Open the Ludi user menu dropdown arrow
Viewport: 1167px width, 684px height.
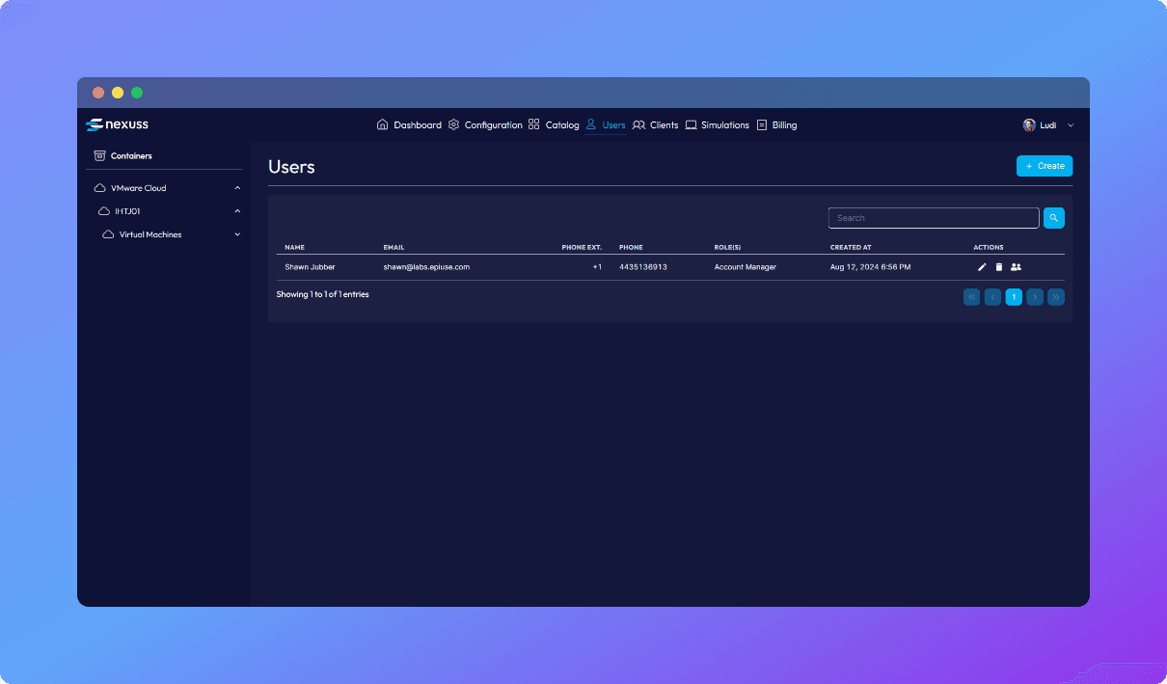click(x=1071, y=125)
